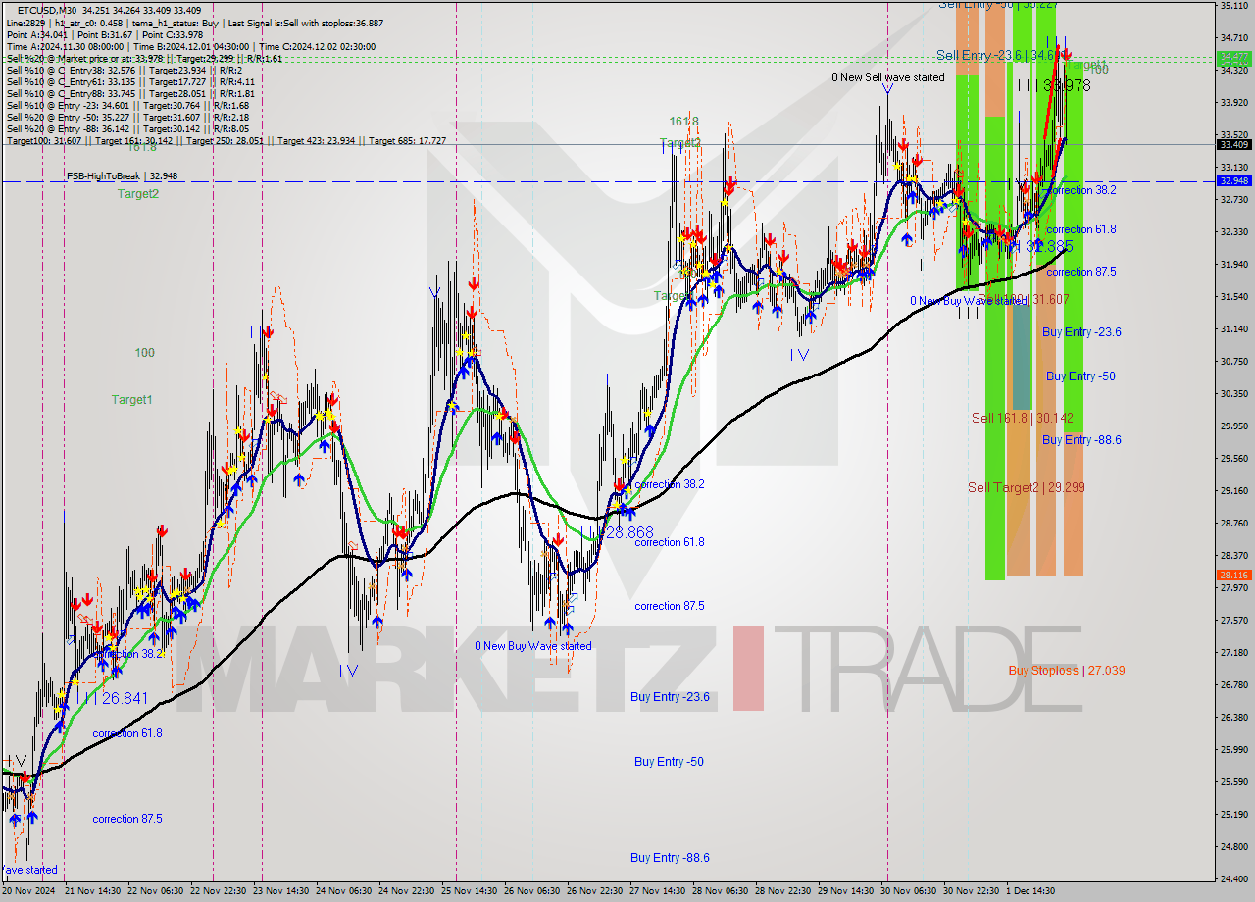Click the '26 Nov 22:30' time axis label
The width and height of the screenshot is (1255, 902).
pyautogui.click(x=595, y=891)
